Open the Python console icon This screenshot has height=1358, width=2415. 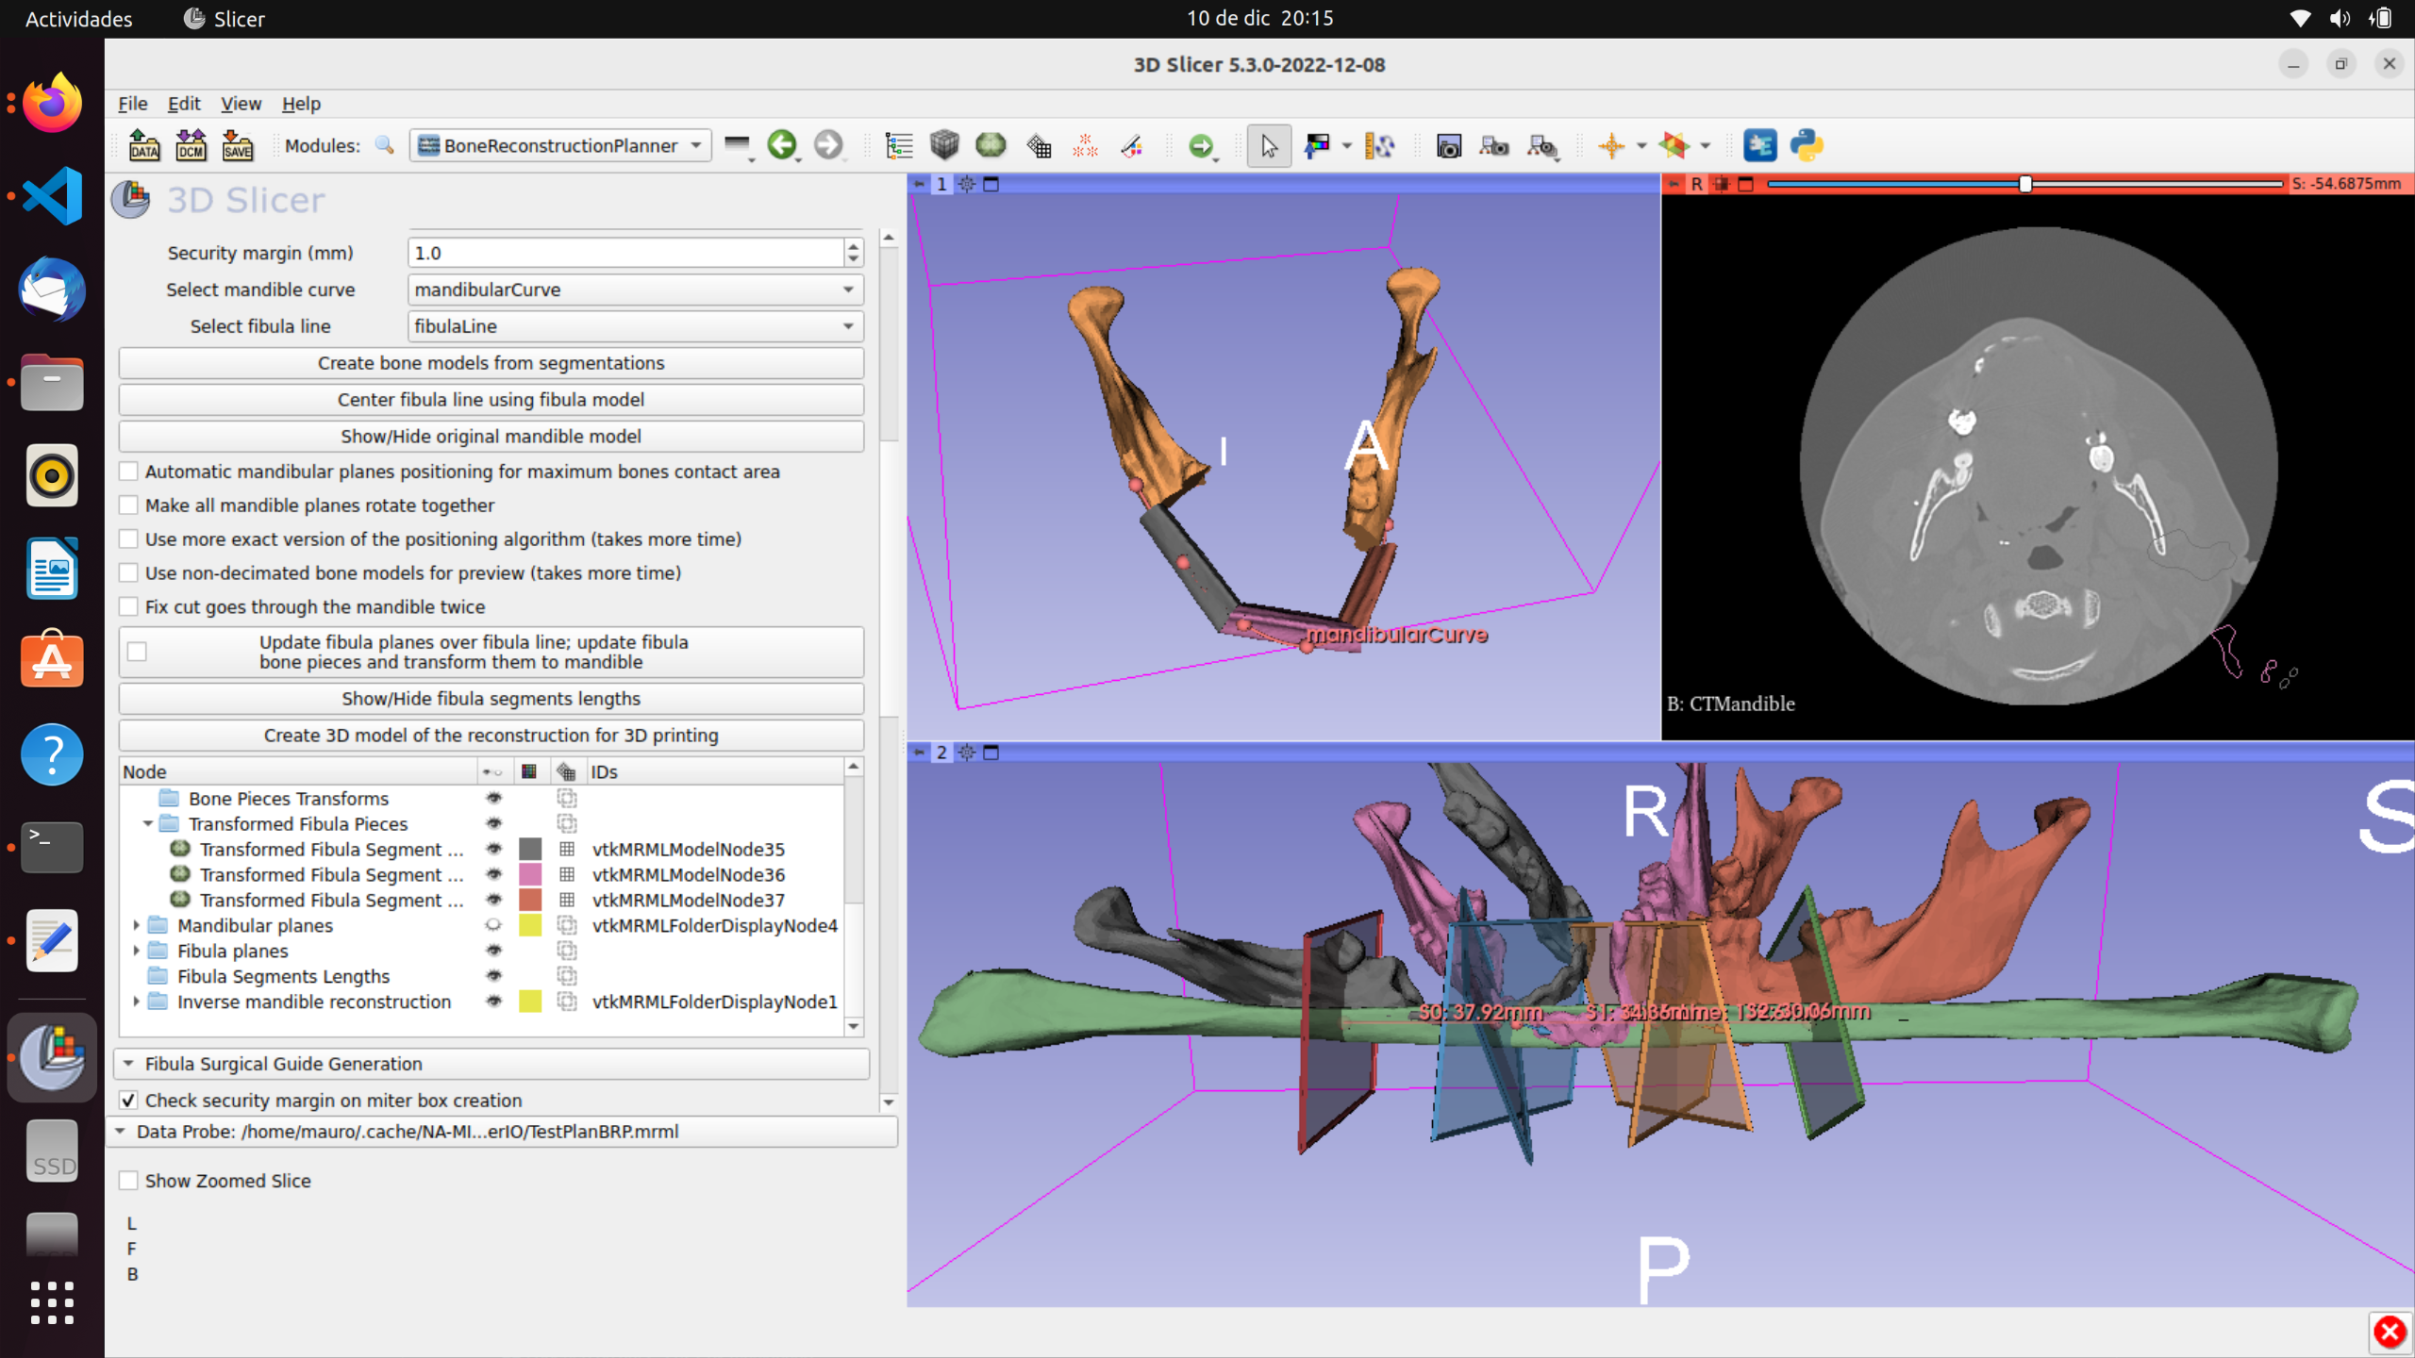pyautogui.click(x=1807, y=145)
